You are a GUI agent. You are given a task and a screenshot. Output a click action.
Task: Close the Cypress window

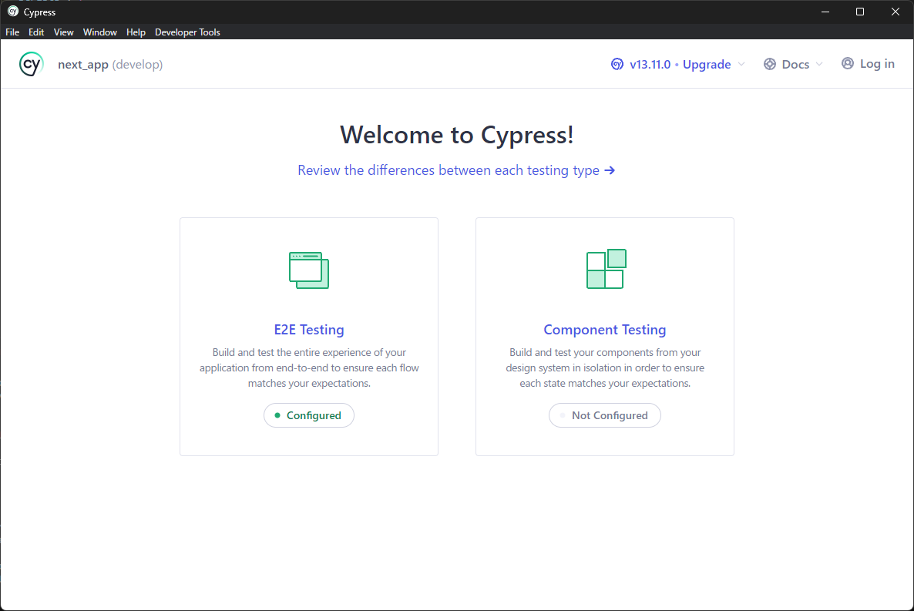896,12
